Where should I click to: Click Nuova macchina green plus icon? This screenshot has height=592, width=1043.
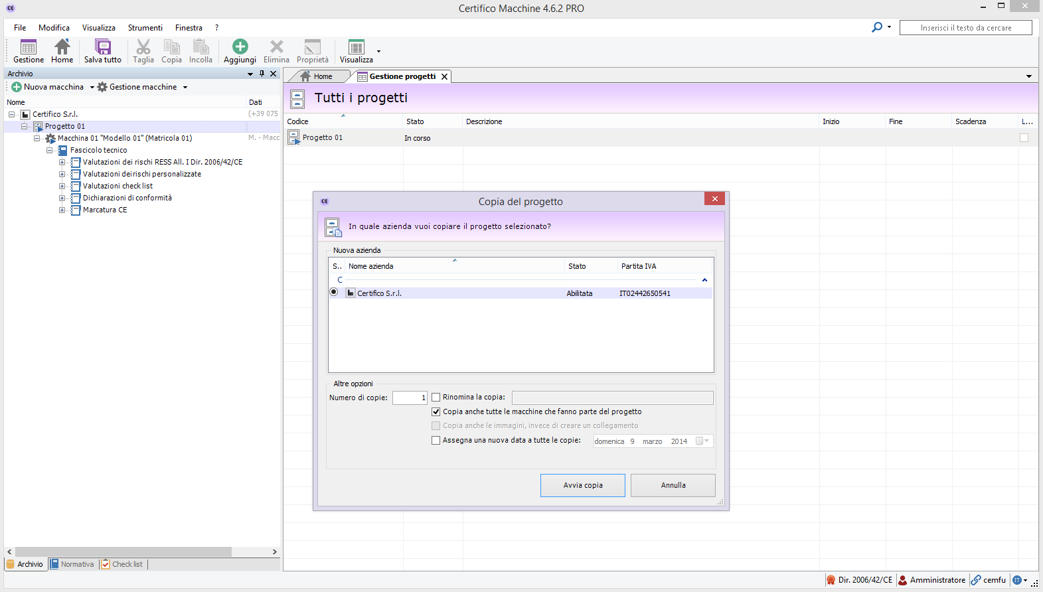[17, 87]
